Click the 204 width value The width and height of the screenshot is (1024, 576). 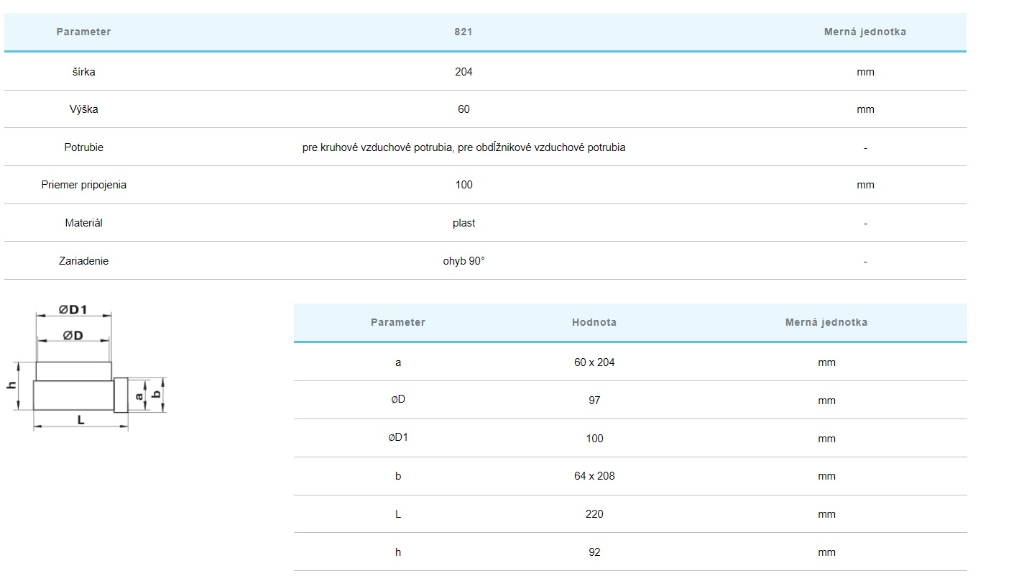463,72
